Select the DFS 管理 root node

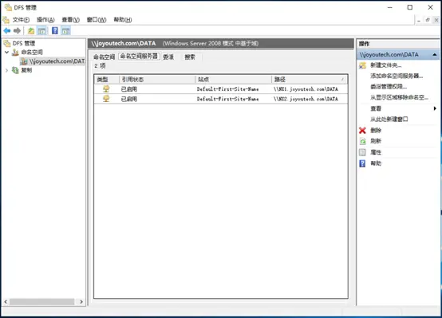tap(24, 43)
